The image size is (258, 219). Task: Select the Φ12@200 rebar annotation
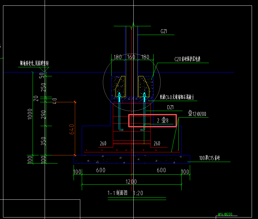[197, 113]
